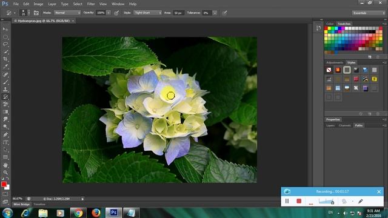Open the Mode dropdown set to Normal
This screenshot has height=218, width=388.
(67, 13)
